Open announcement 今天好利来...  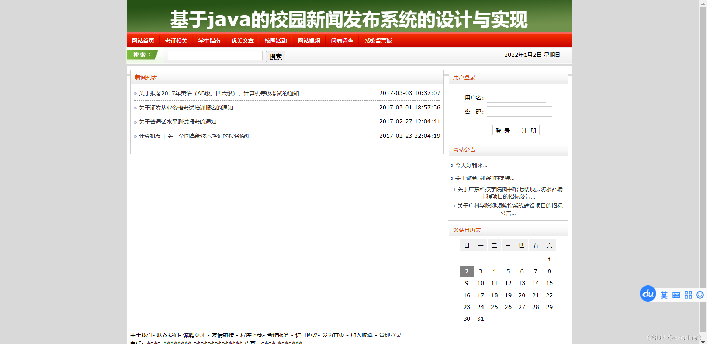point(471,165)
